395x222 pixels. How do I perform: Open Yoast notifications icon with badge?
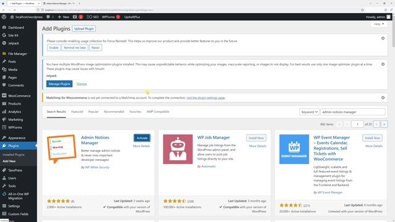78,17
